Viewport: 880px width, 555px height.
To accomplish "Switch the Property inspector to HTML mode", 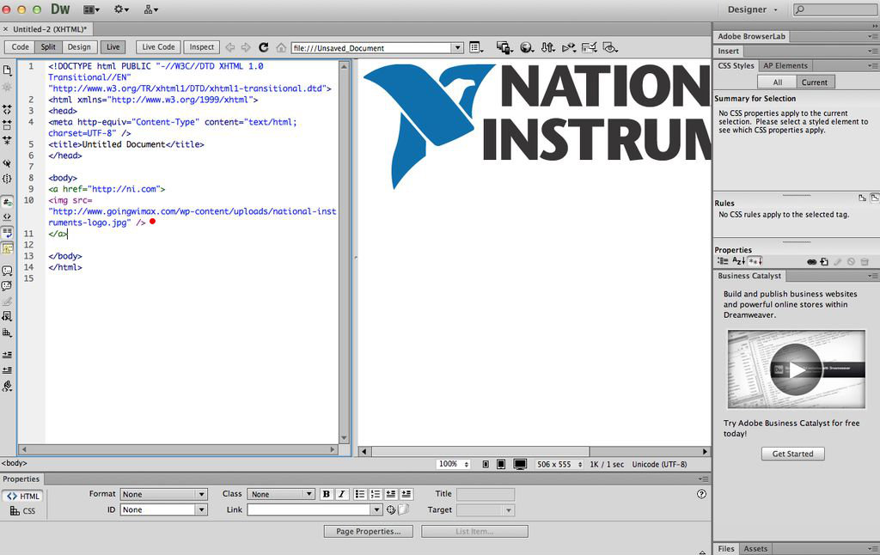I will 23,496.
